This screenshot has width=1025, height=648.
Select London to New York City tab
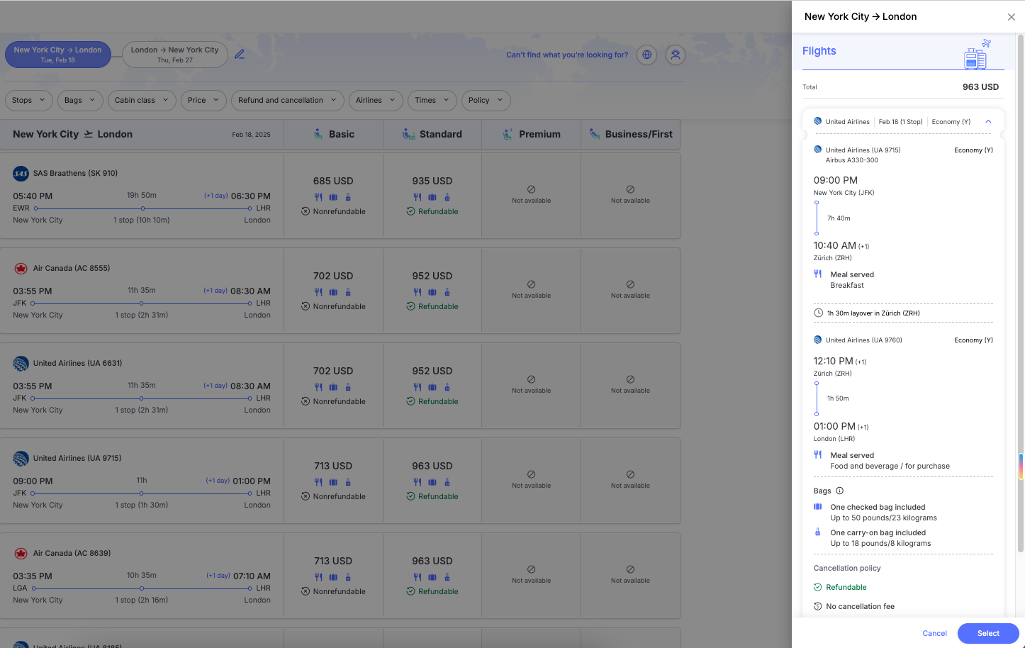tap(175, 55)
